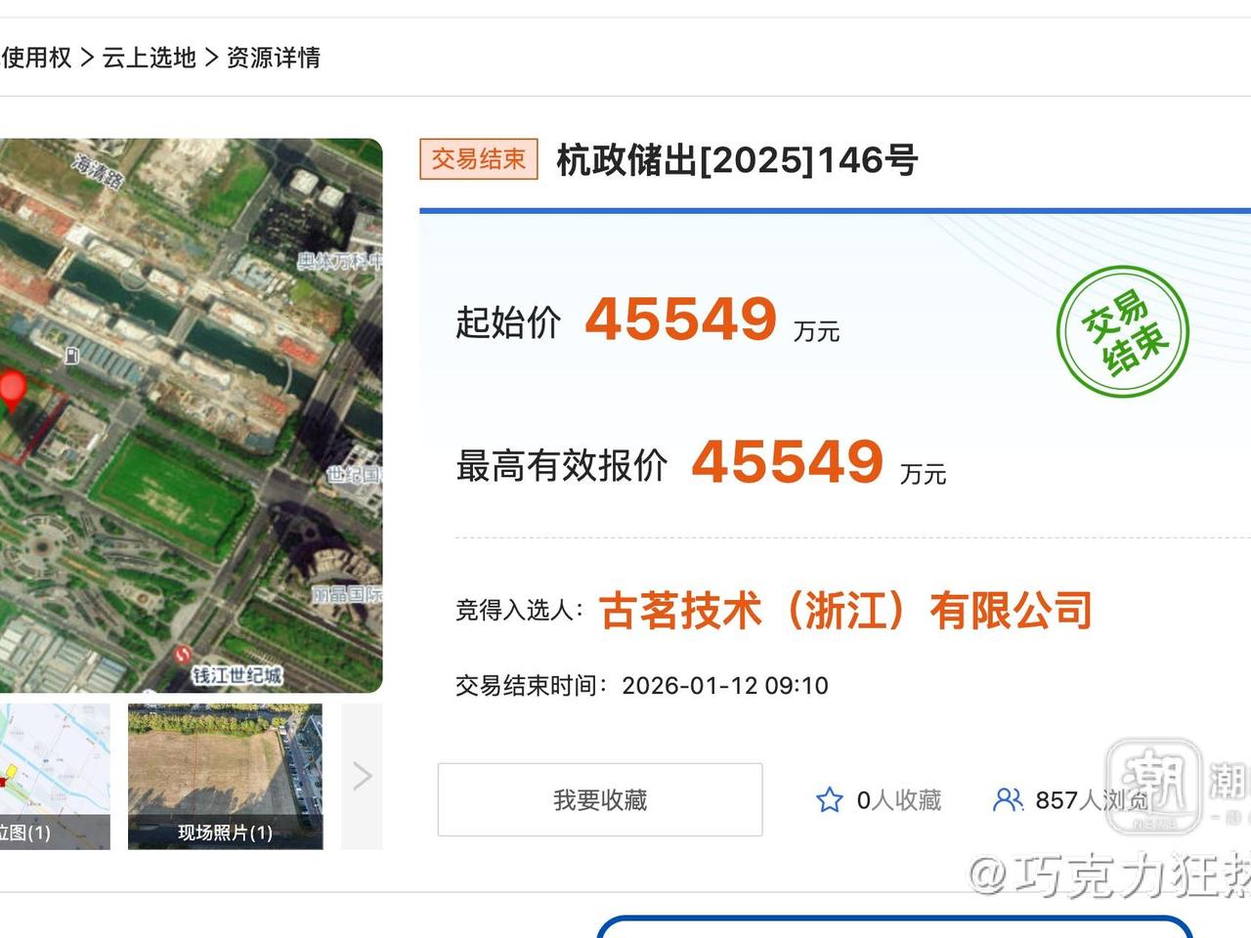Click the orange 交易结束 status badge
The image size is (1251, 938).
coord(478,159)
